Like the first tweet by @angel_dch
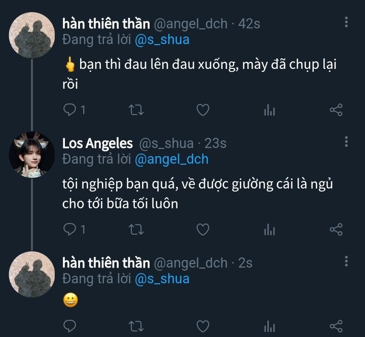Viewport: 365px width, 337px height. pos(203,109)
